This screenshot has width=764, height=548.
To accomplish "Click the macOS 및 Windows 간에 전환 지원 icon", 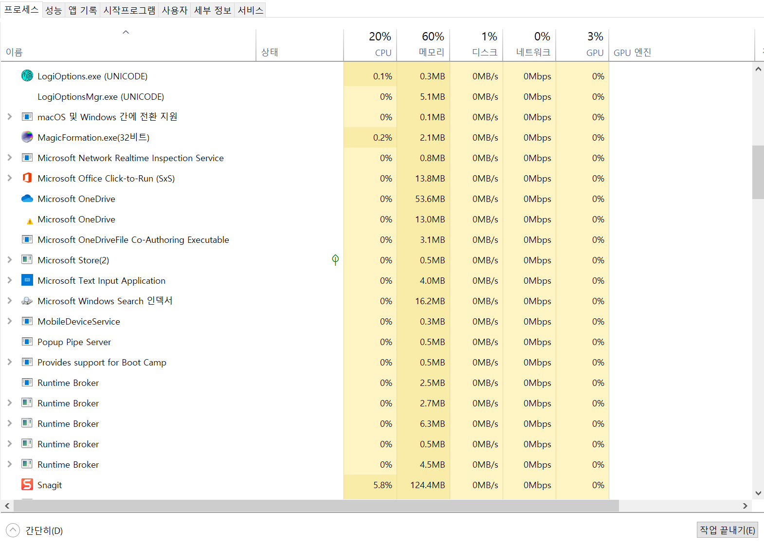I will (27, 117).
